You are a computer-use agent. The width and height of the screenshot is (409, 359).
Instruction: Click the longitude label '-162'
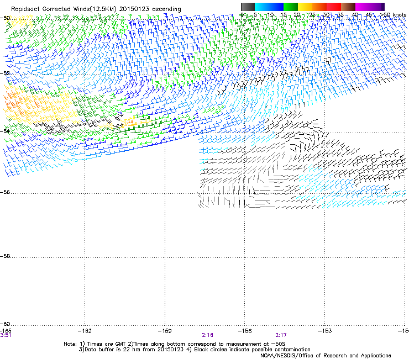click(85, 331)
